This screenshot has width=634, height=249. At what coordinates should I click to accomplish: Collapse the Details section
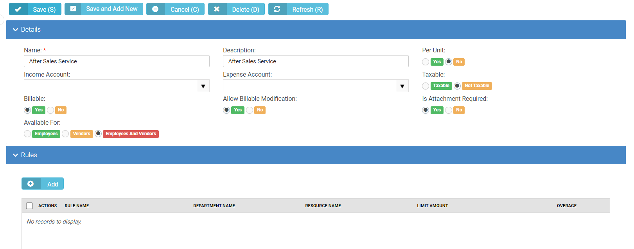(x=16, y=30)
